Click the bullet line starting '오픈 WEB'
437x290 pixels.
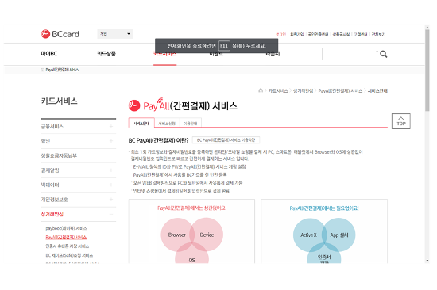(x=188, y=183)
